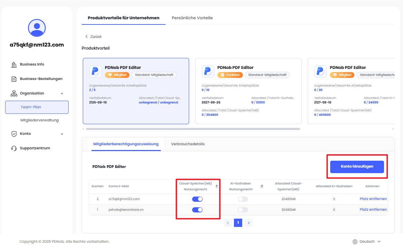Image resolution: width=403 pixels, height=249 pixels.
Task: Click Konto hinzufügen button
Action: tap(357, 167)
